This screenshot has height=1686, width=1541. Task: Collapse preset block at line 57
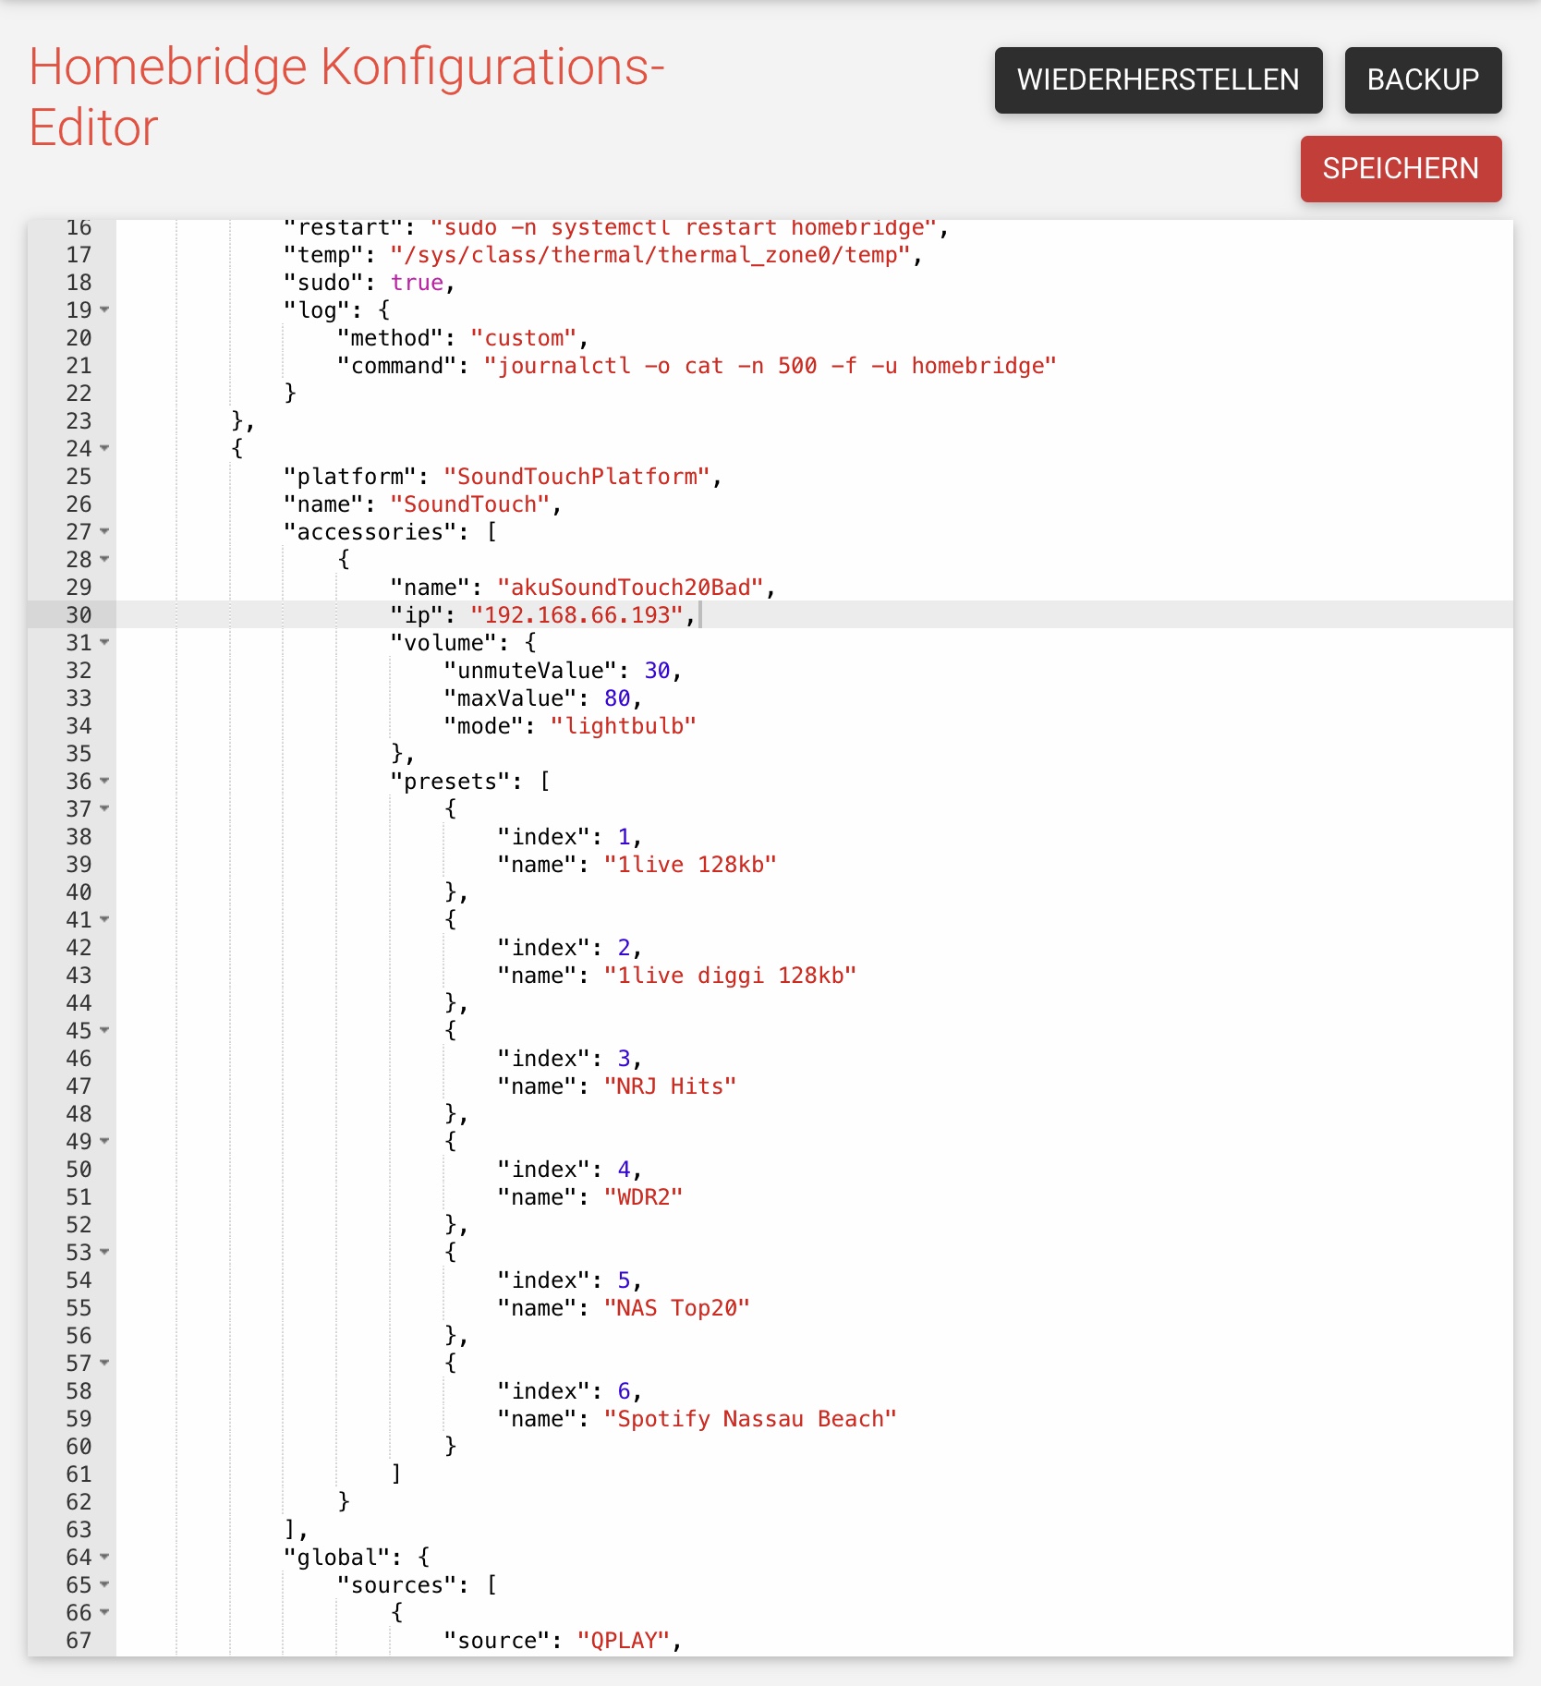point(104,1363)
